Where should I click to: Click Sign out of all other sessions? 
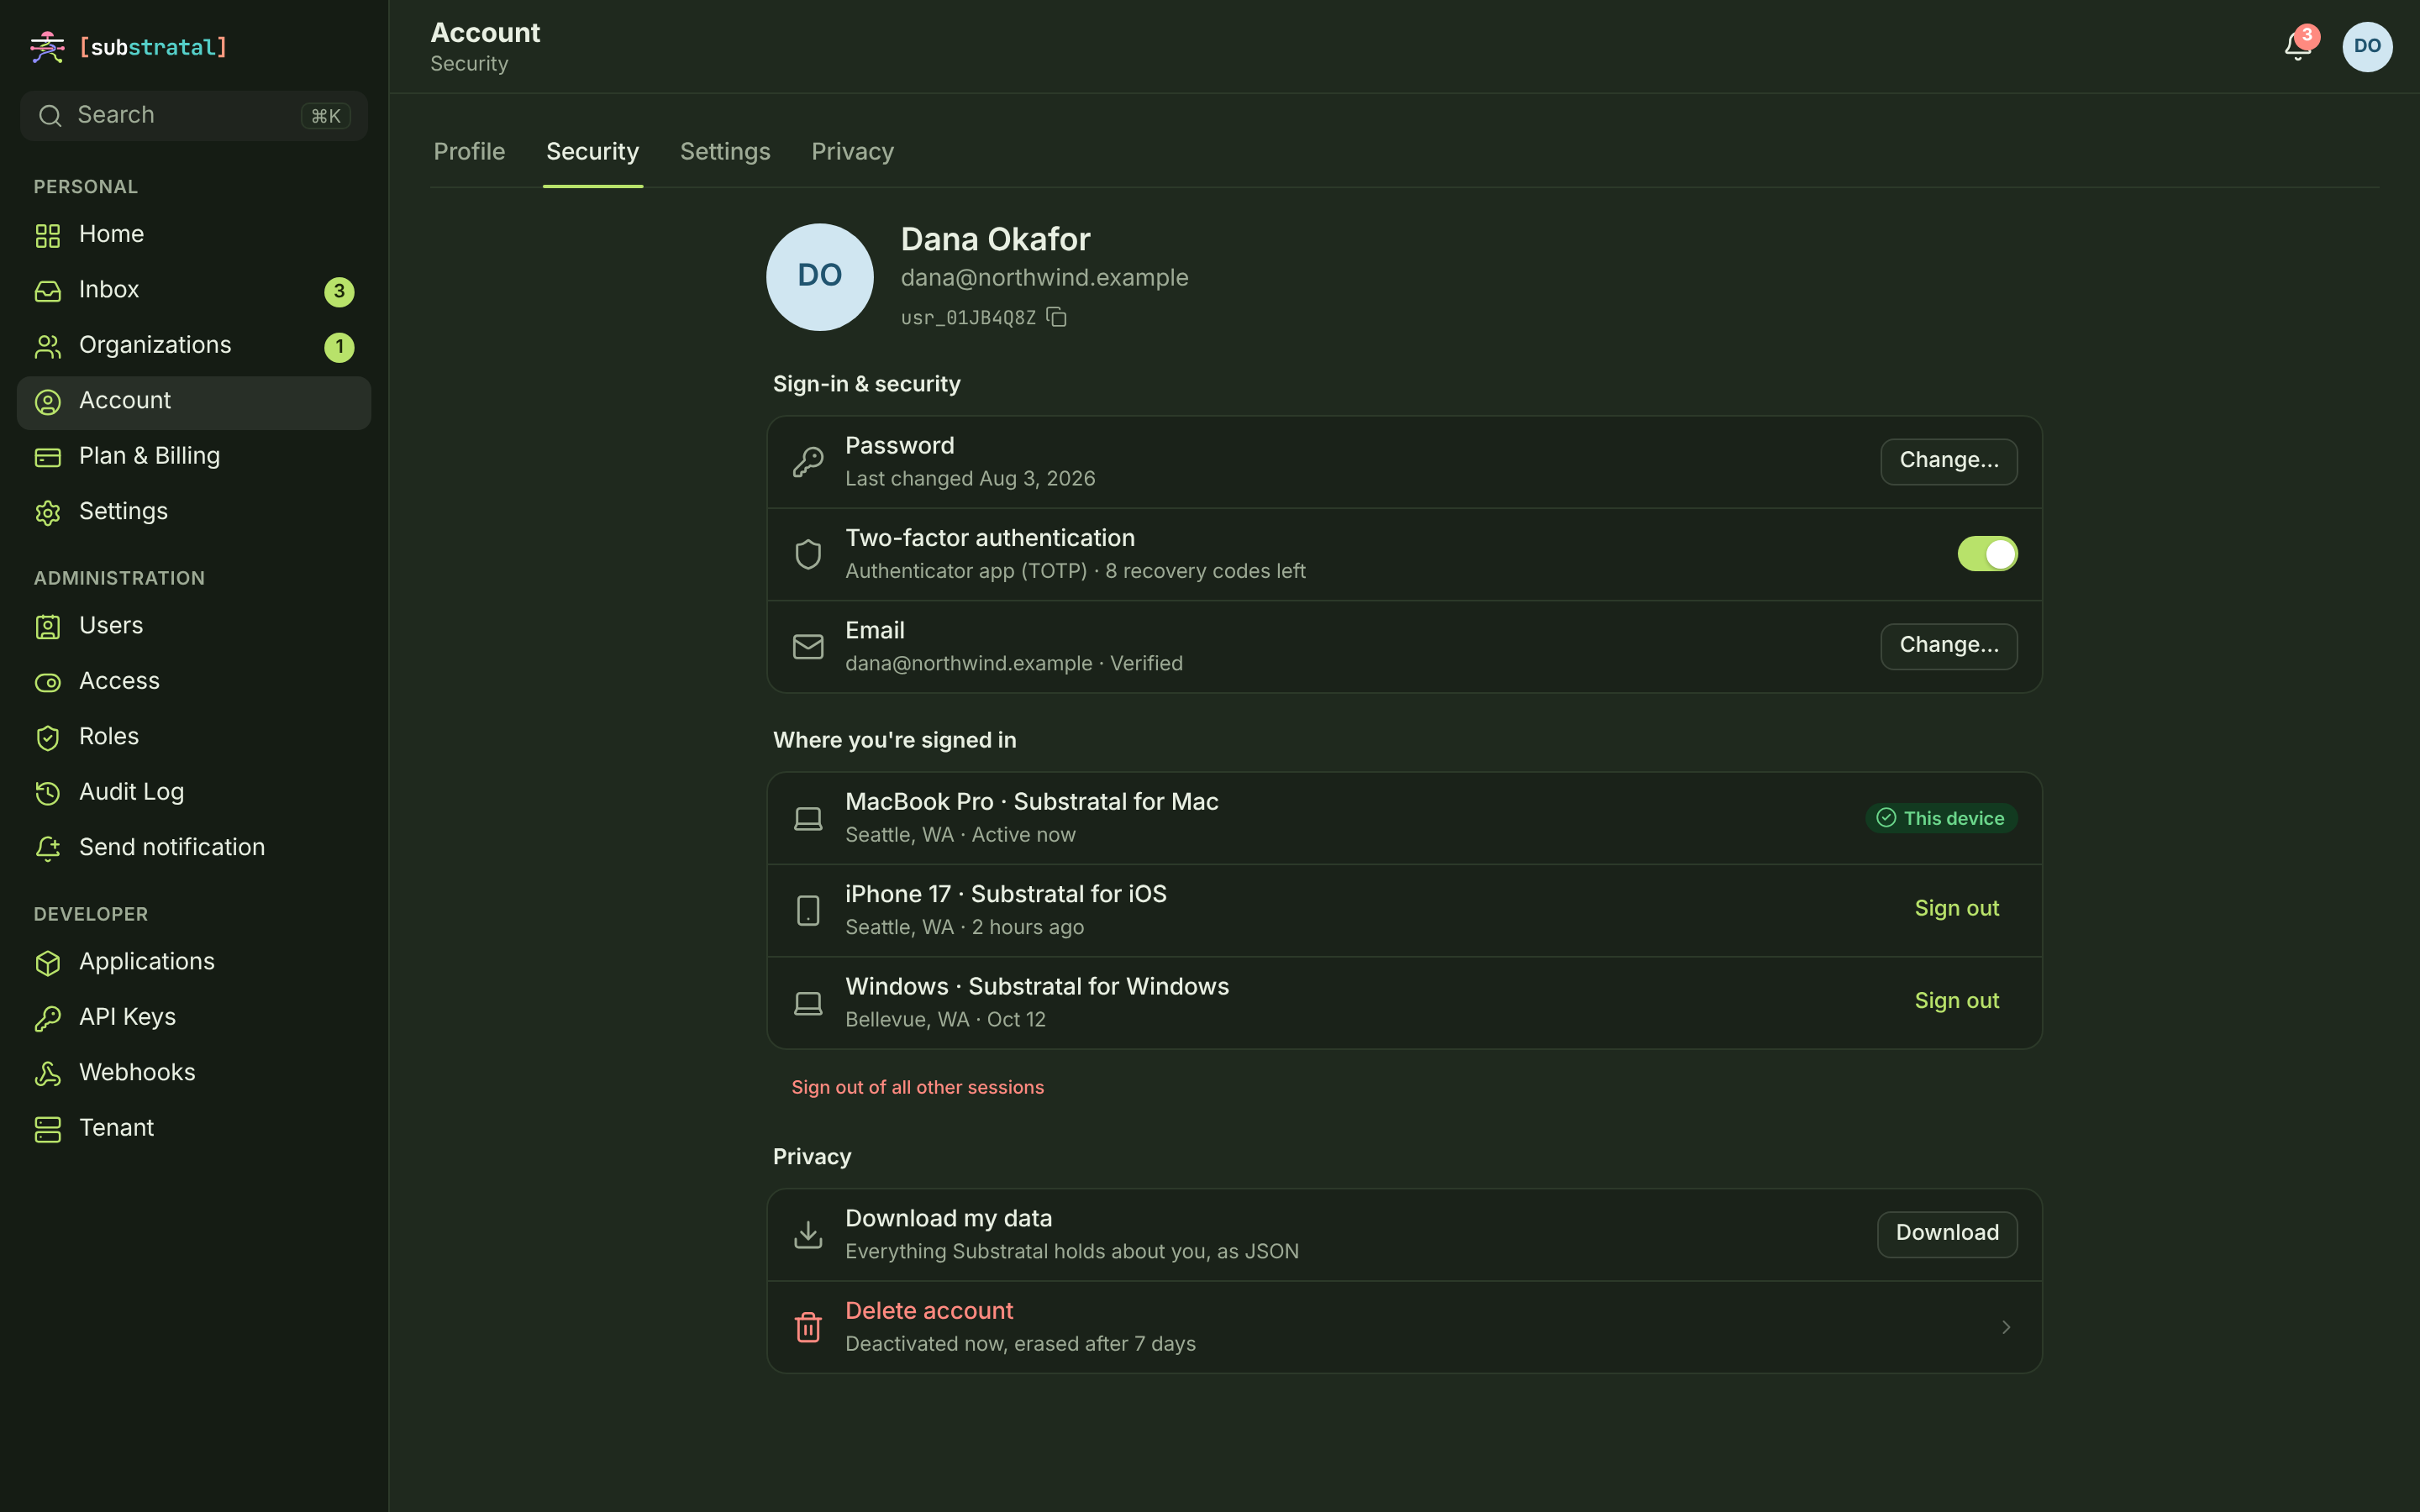[917, 1087]
